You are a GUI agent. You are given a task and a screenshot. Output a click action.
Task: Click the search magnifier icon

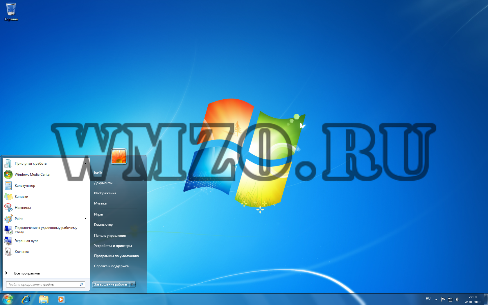coord(82,284)
